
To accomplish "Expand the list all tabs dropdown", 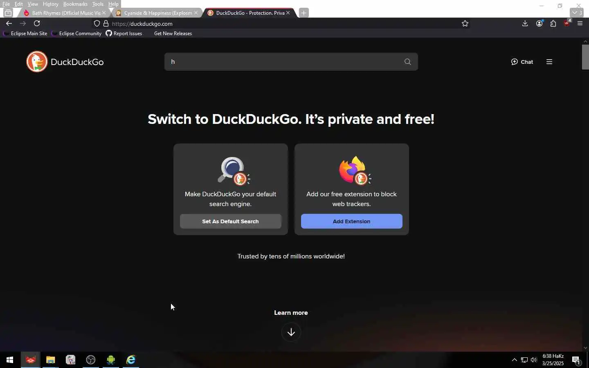I will click(577, 13).
